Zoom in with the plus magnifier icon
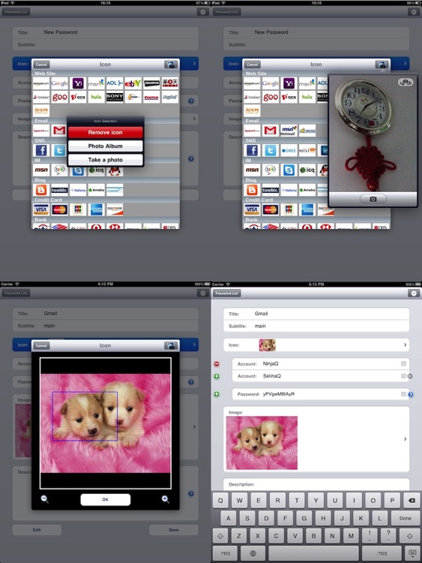 [x=166, y=498]
